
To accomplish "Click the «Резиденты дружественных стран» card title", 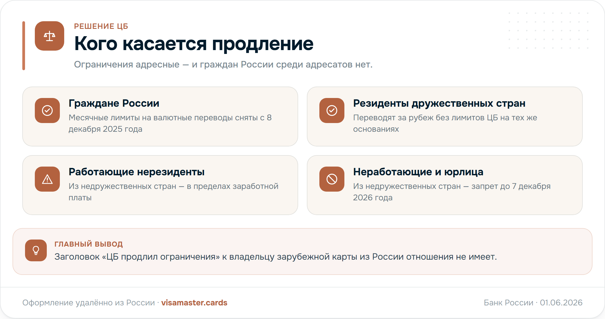I will (x=439, y=103).
